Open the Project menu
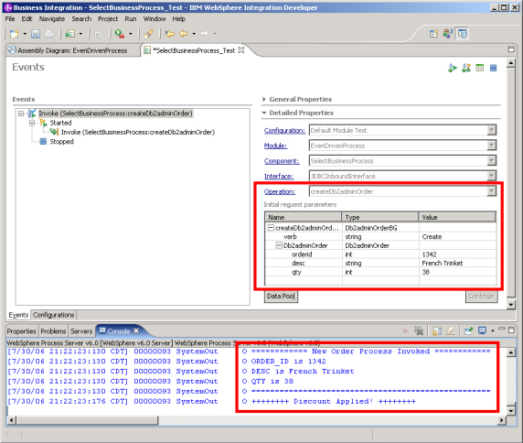 [108, 19]
